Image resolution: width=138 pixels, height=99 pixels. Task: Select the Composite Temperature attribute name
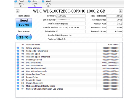tap(37, 51)
